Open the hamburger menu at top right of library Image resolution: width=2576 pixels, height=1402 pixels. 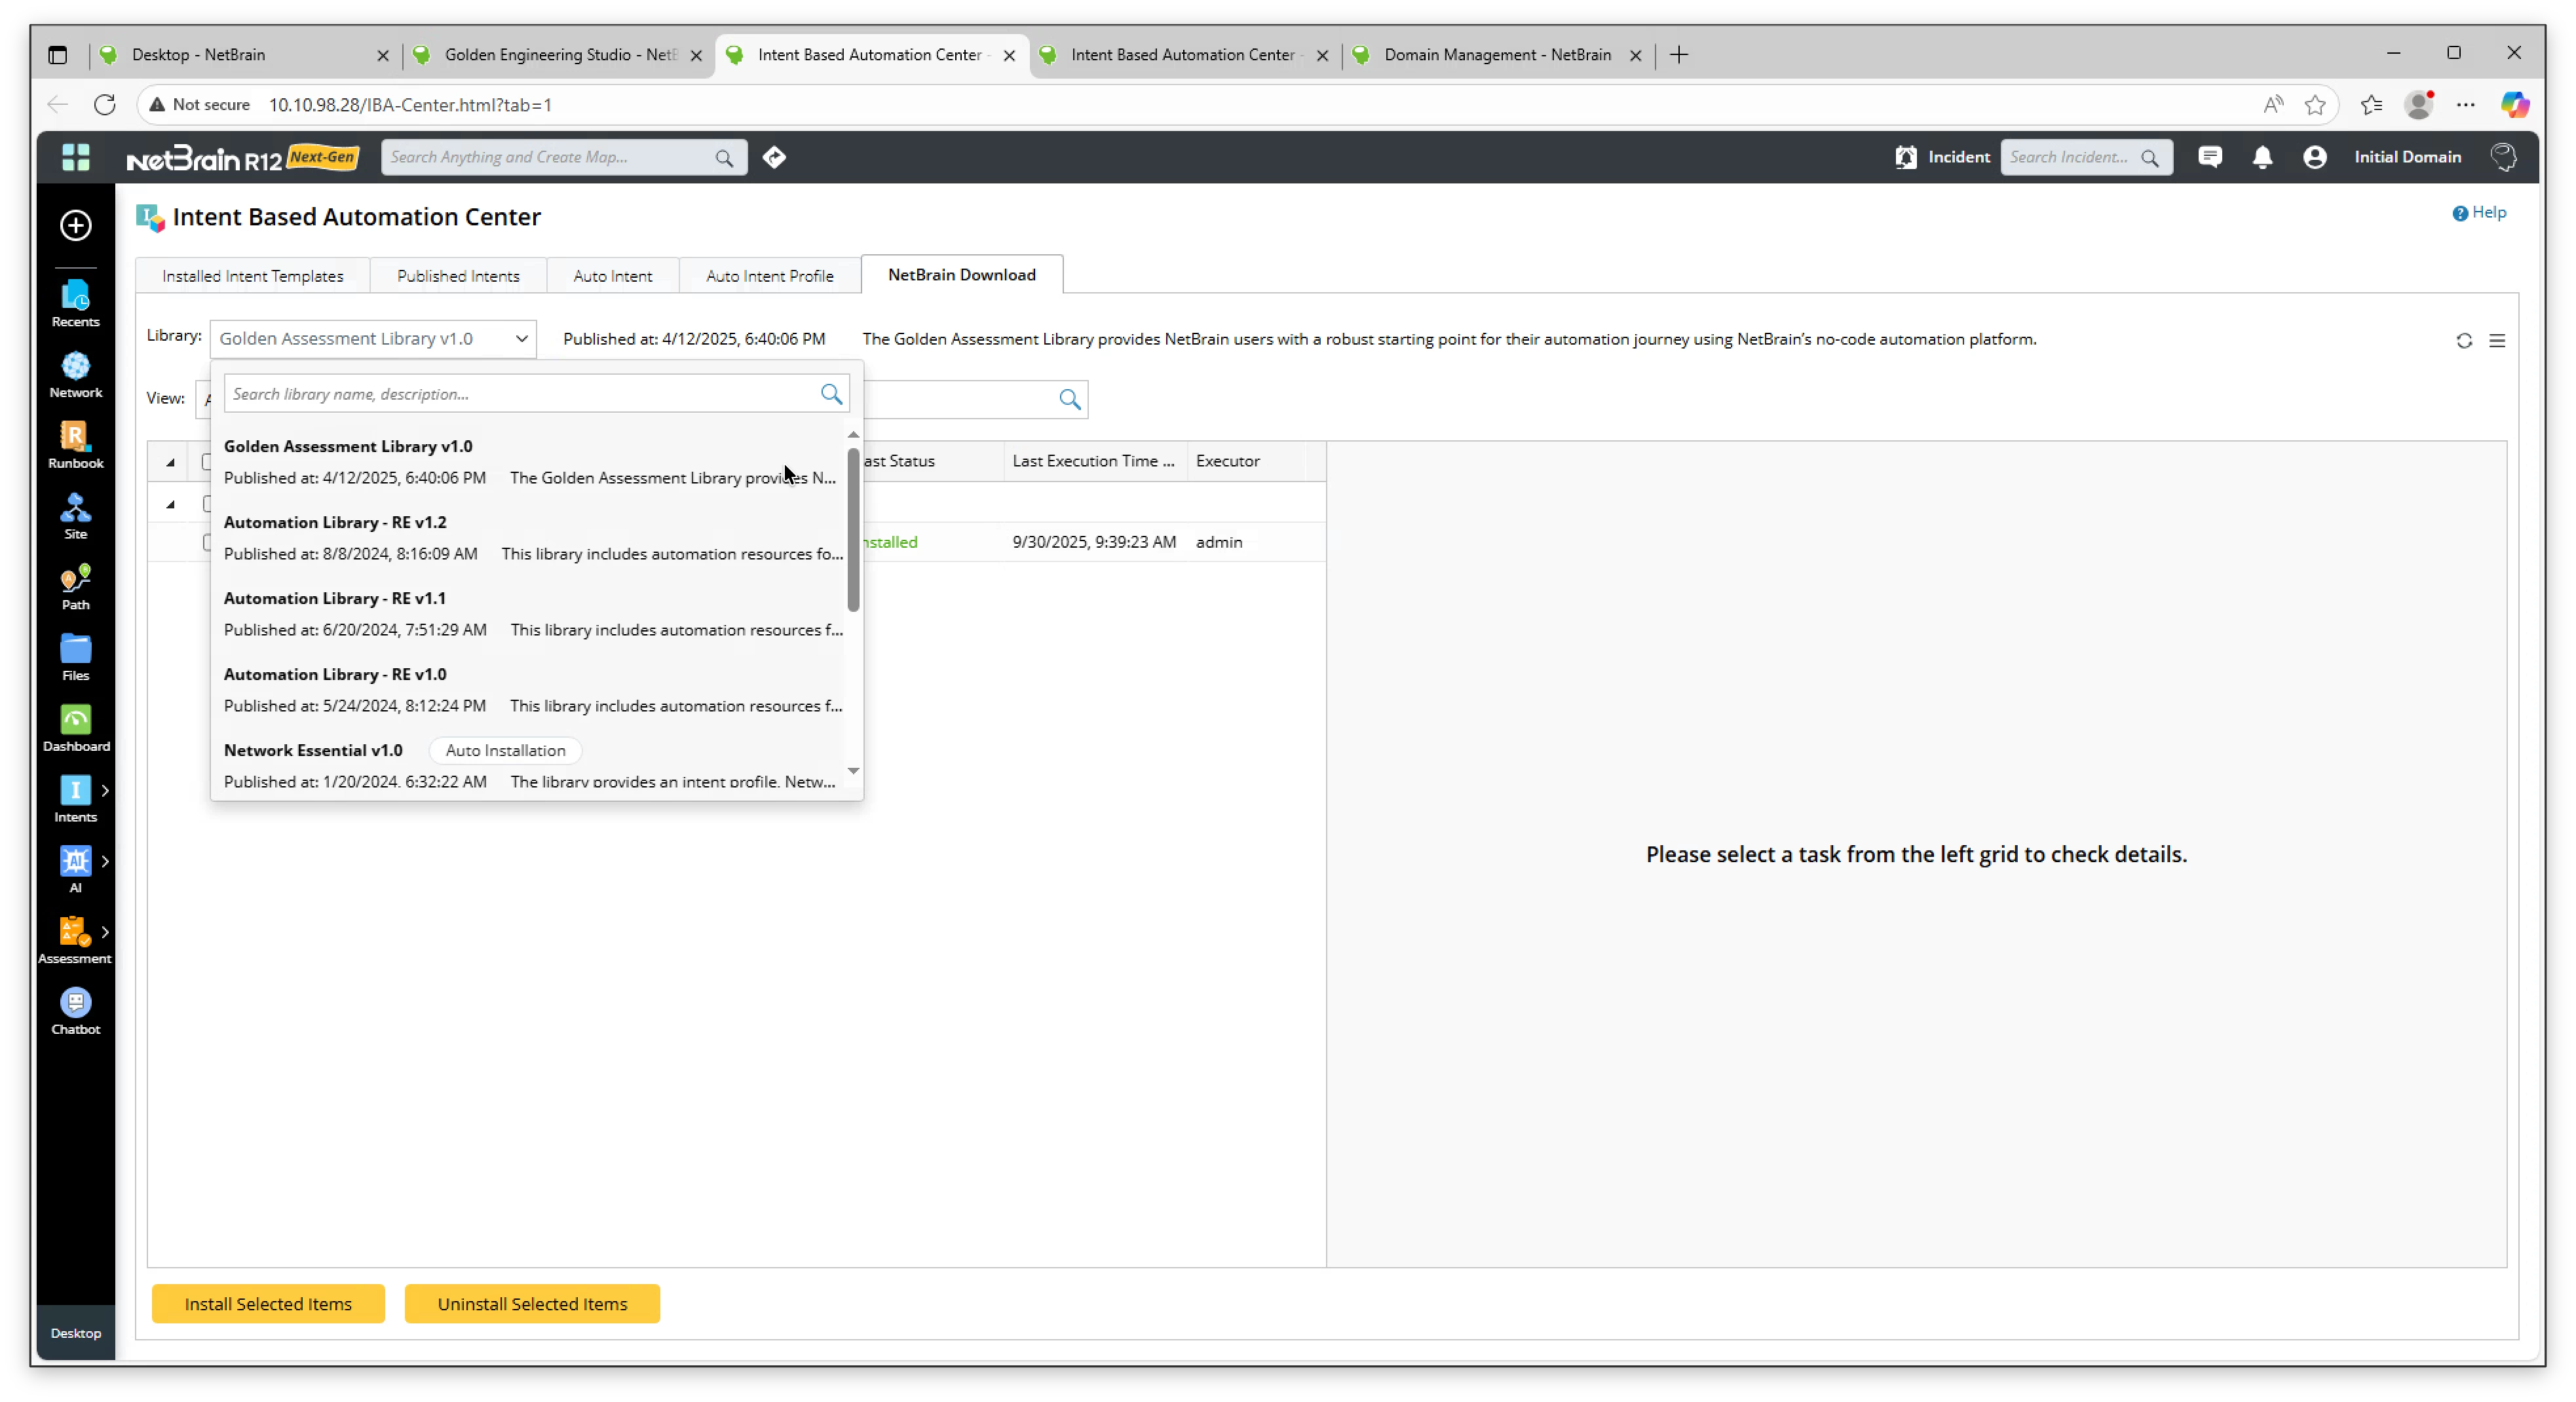2497,341
